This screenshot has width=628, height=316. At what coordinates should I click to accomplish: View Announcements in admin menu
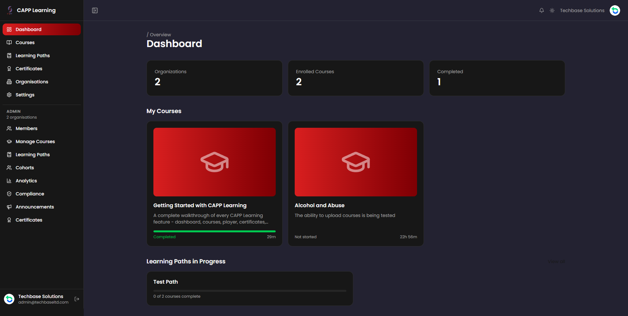[42, 207]
